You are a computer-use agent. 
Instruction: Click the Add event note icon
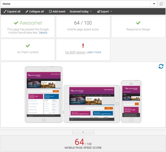[x=50, y=11]
